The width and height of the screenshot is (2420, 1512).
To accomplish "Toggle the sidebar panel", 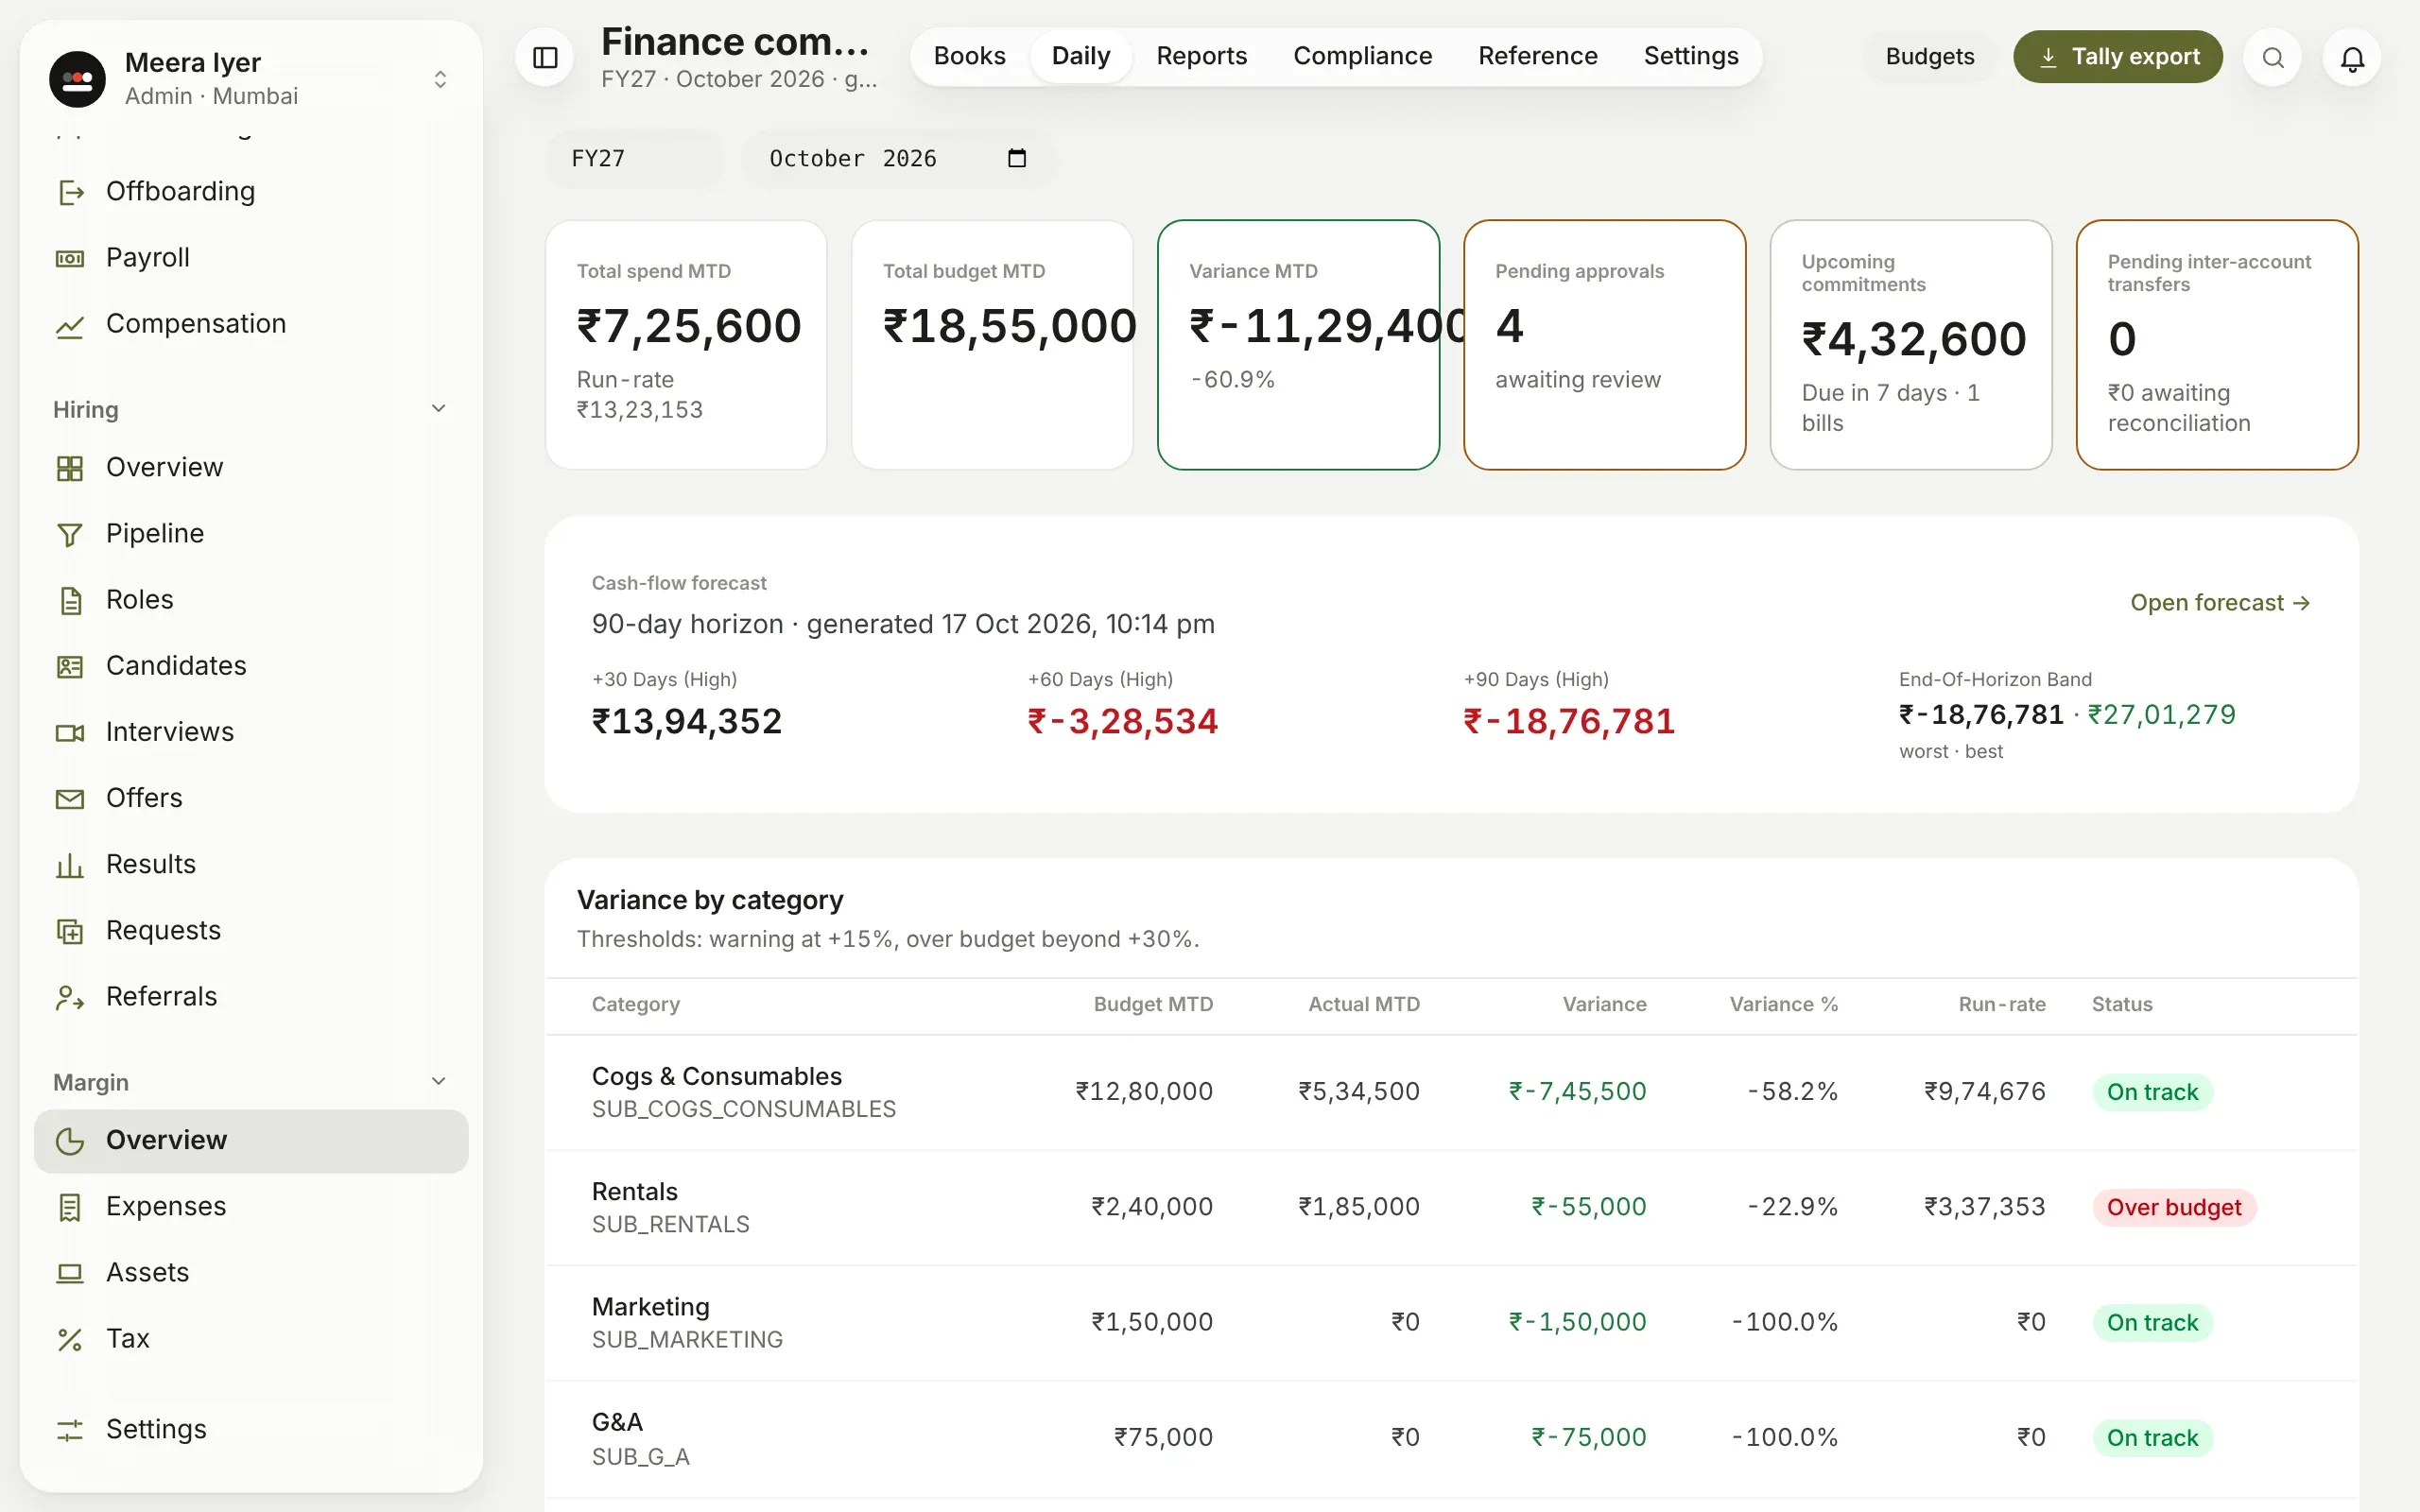I will (x=545, y=57).
